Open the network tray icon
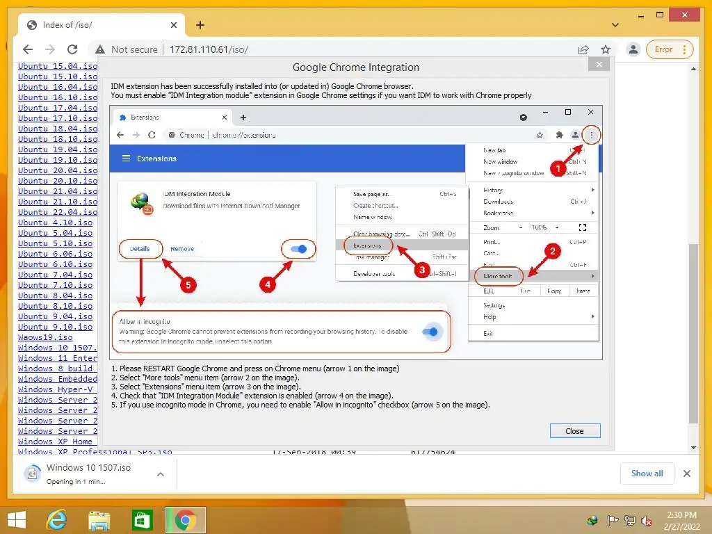 click(630, 521)
